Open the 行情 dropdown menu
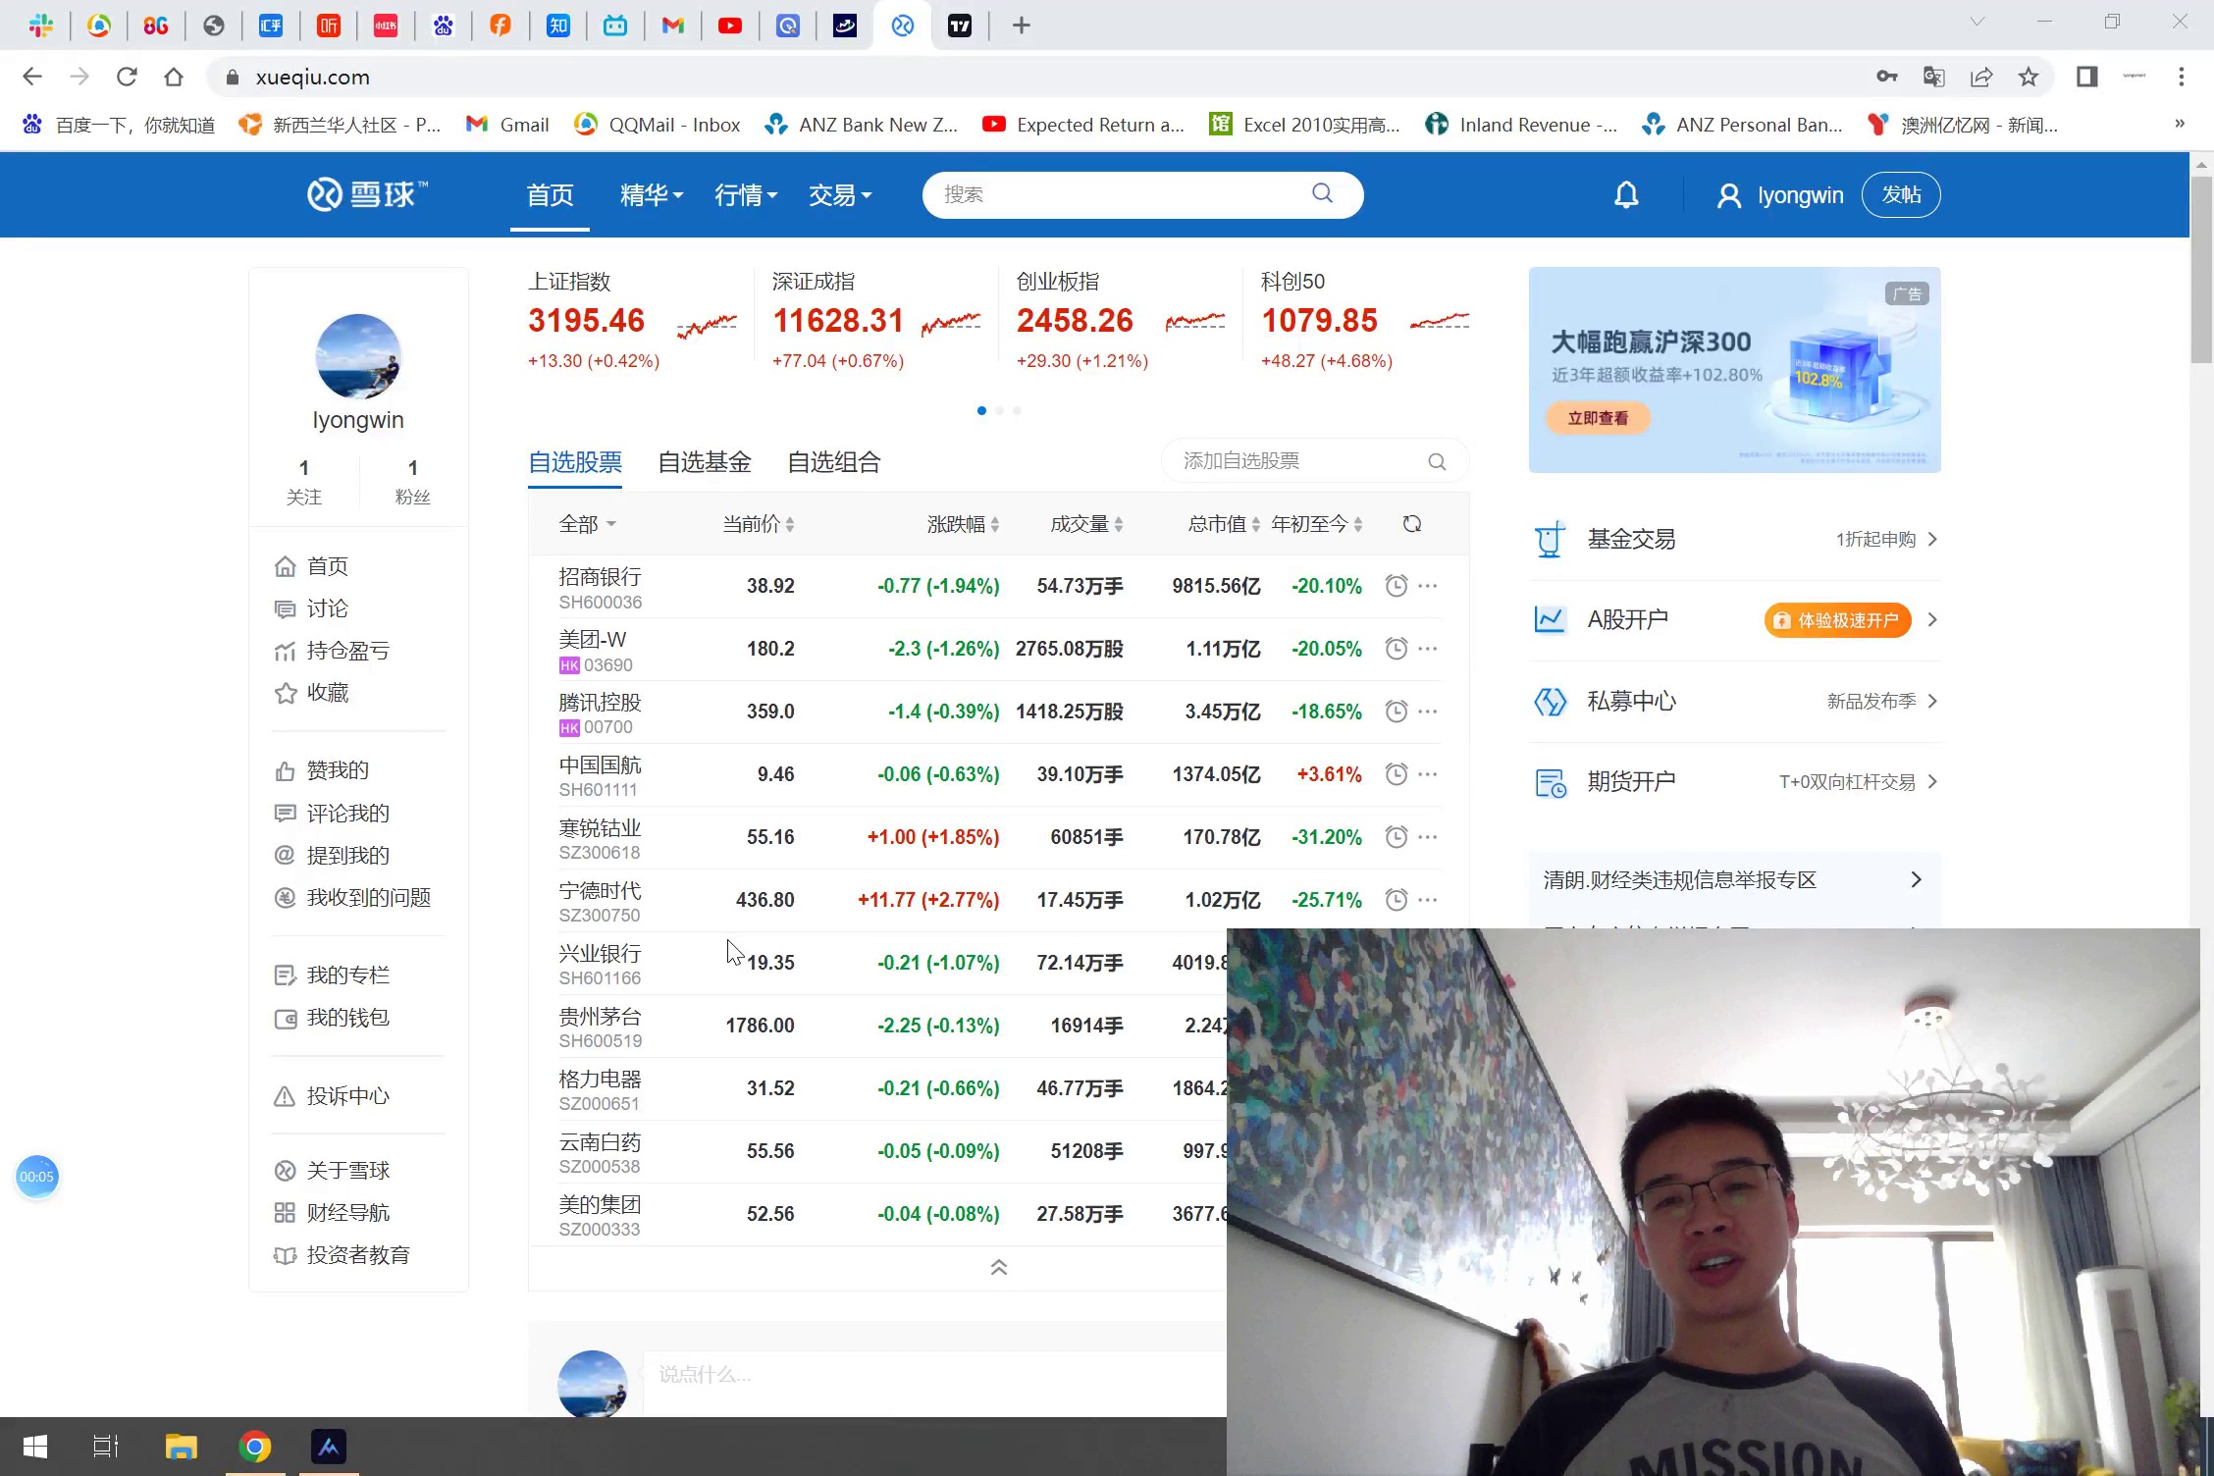 tap(745, 195)
